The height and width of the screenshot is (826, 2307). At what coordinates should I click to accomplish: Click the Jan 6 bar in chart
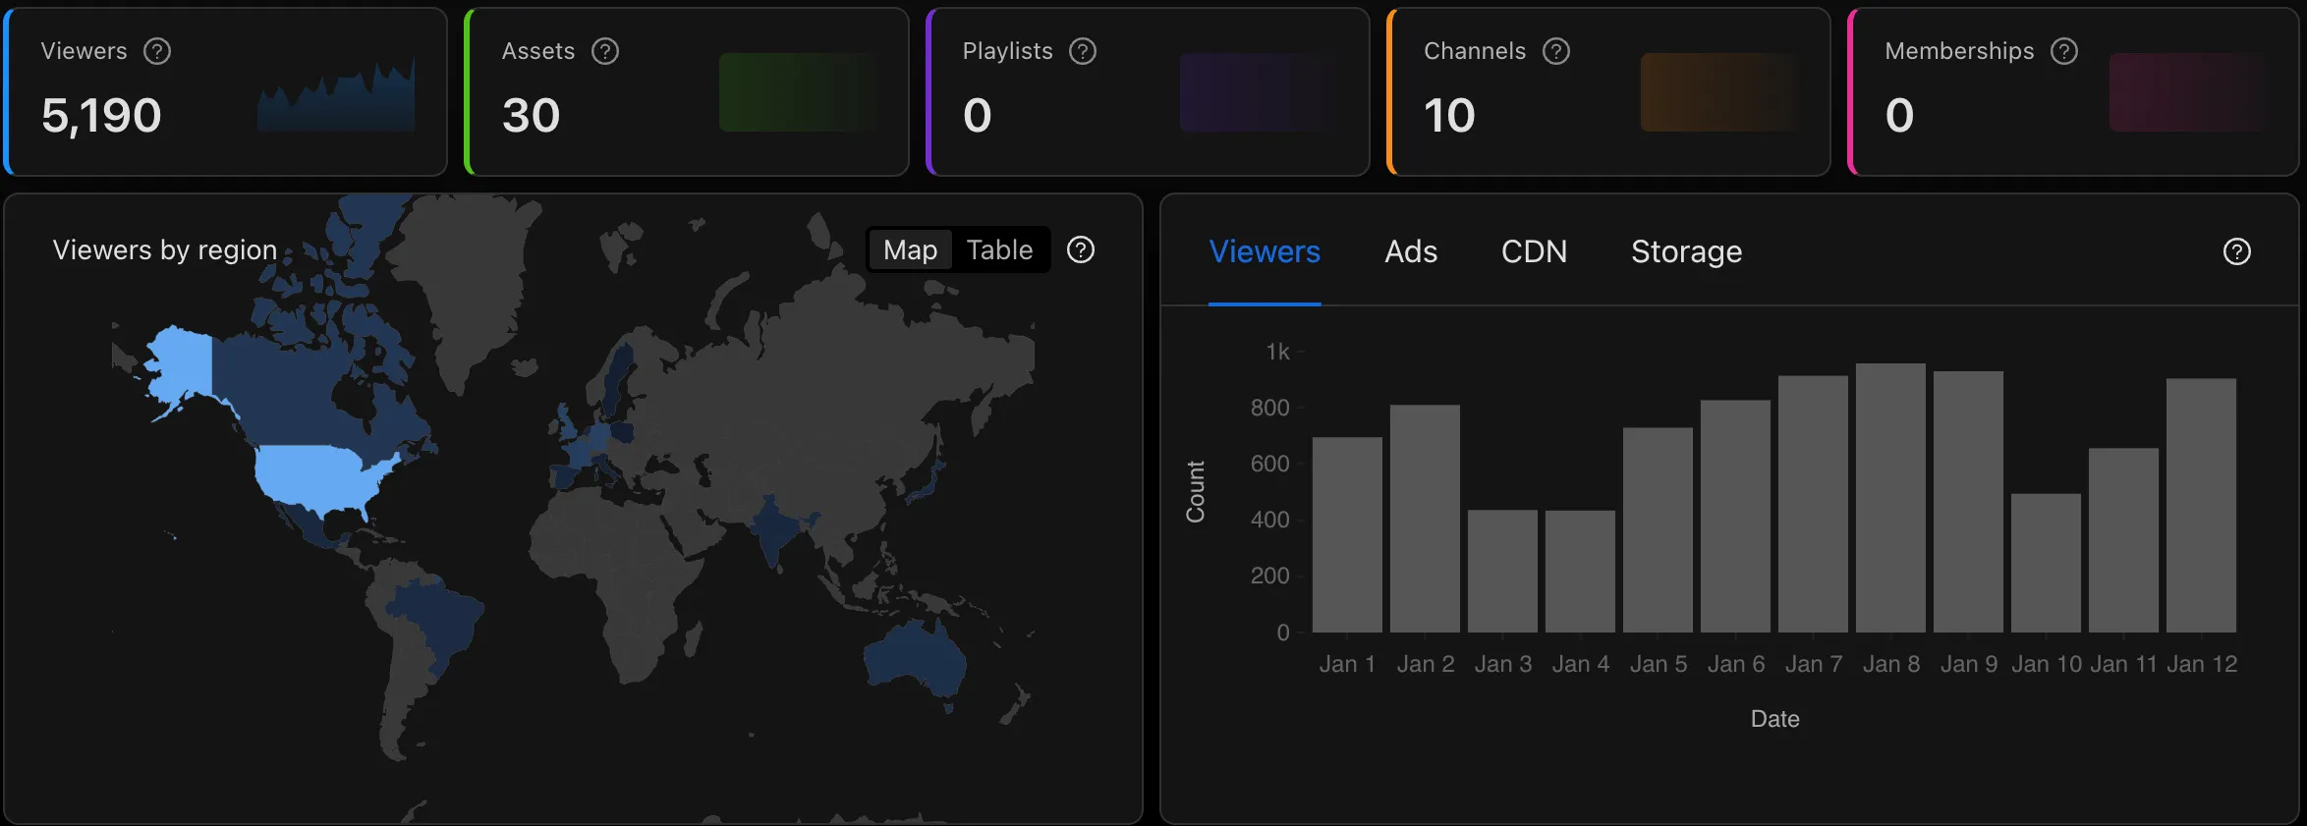pos(1735,517)
